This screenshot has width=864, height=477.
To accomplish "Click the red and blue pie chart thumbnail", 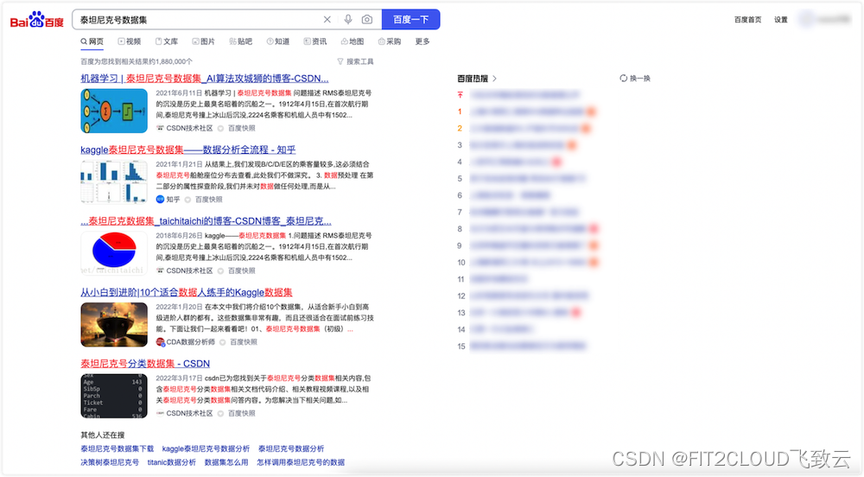I will pyautogui.click(x=114, y=253).
